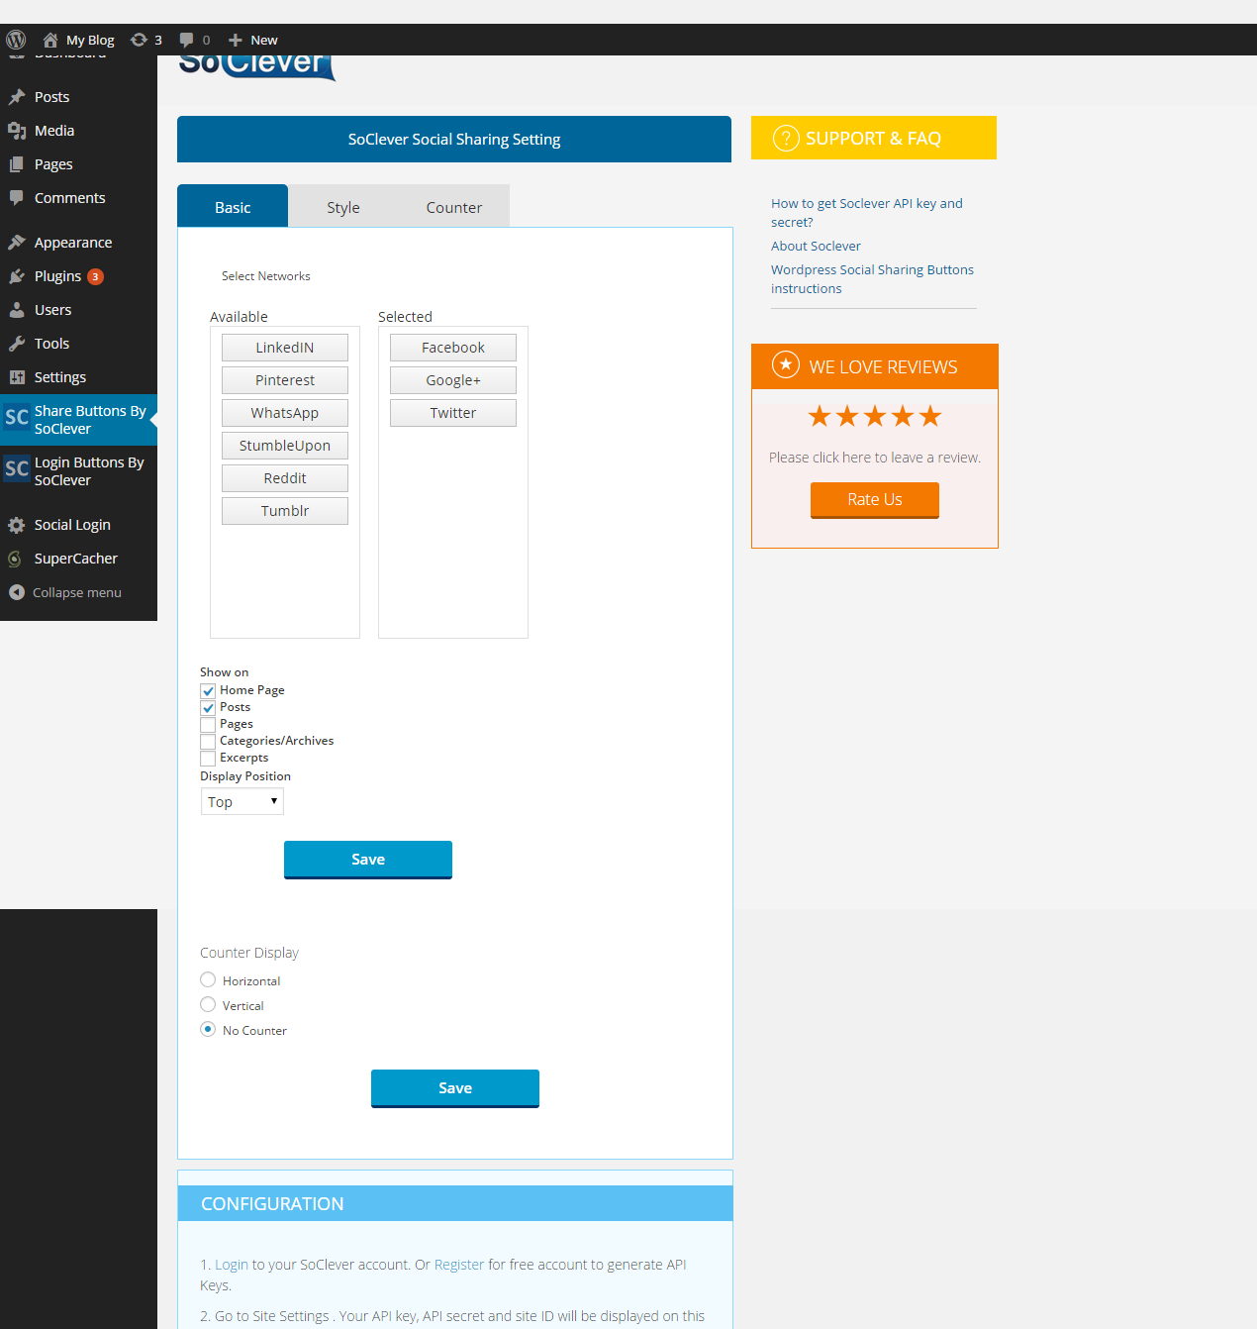Uncheck the Posts checkbox under Show on
Image resolution: width=1257 pixels, height=1329 pixels.
[x=208, y=708]
